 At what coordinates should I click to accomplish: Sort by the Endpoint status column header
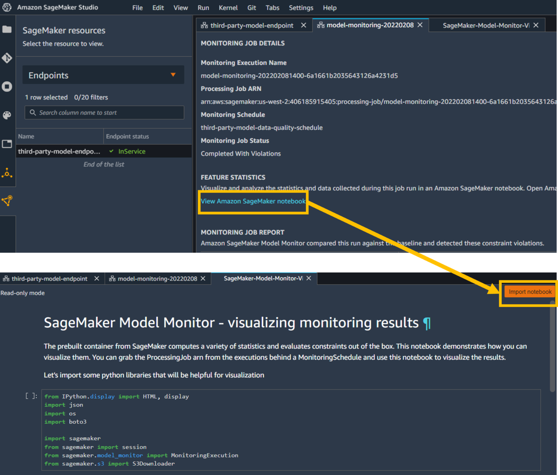(x=148, y=136)
